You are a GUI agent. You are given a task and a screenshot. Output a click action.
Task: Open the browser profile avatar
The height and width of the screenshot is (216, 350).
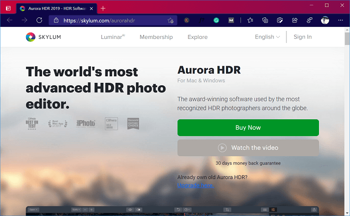point(325,20)
